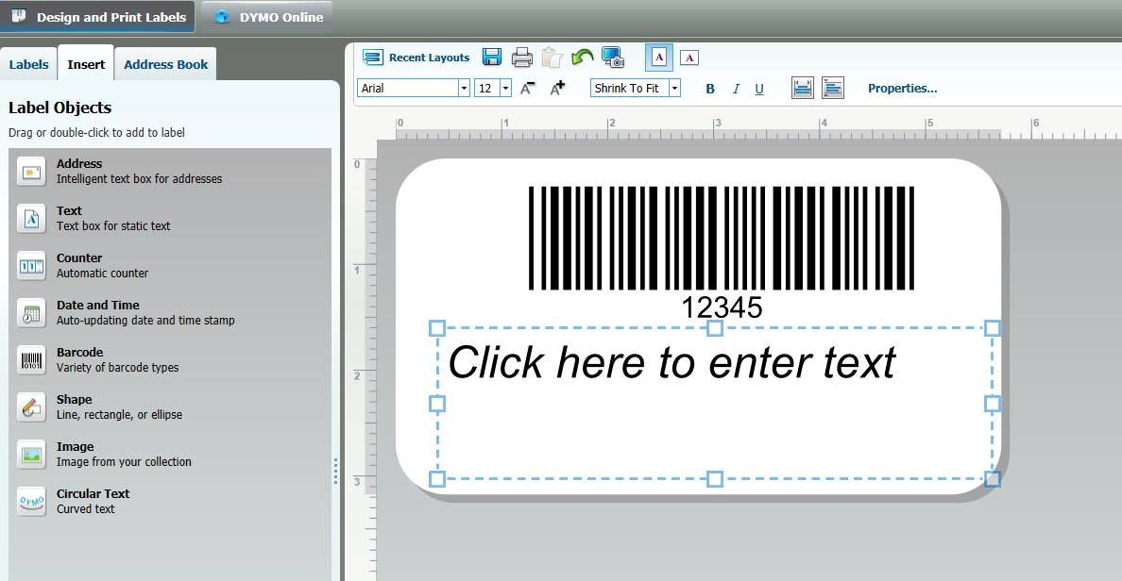Switch to the Labels tab

pos(28,64)
